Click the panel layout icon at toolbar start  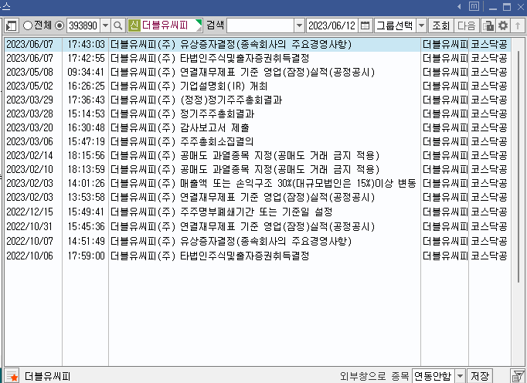tap(12, 25)
